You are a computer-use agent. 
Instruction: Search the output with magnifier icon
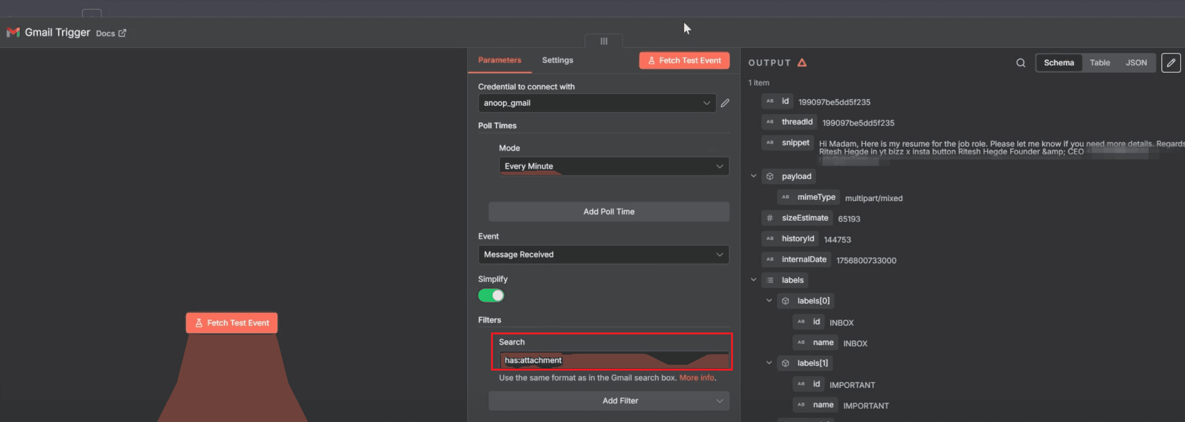click(x=1020, y=63)
